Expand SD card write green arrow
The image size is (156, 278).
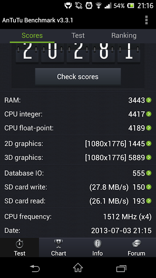point(149,187)
